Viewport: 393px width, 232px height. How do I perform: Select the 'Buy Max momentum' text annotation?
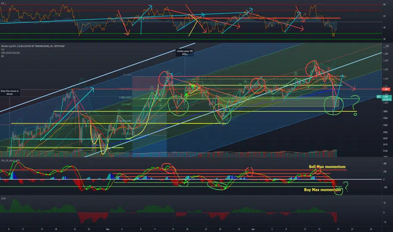322,190
